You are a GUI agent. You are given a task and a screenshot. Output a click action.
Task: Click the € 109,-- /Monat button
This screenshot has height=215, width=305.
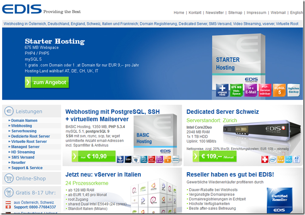coord(214,156)
